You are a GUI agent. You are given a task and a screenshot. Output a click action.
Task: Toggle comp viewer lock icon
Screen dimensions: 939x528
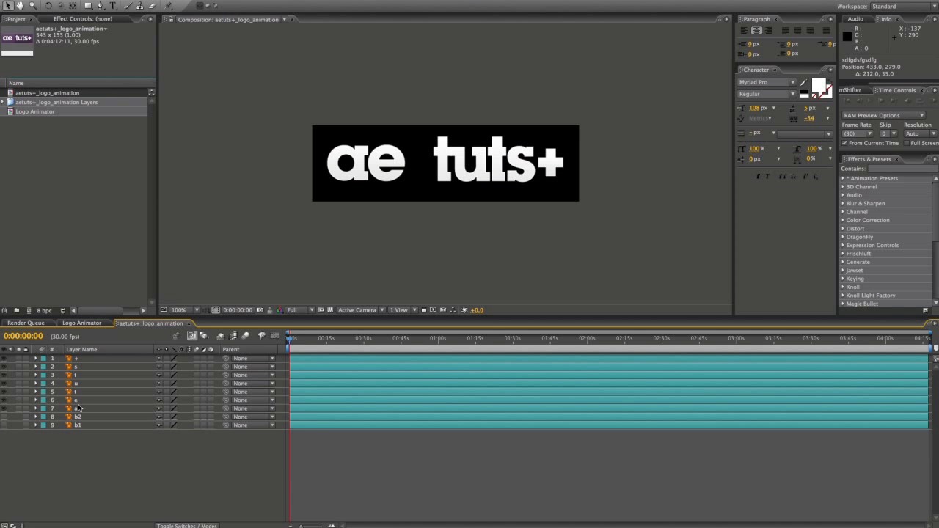pyautogui.click(x=172, y=20)
